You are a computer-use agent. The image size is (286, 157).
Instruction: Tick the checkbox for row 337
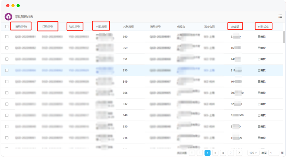click(x=7, y=104)
